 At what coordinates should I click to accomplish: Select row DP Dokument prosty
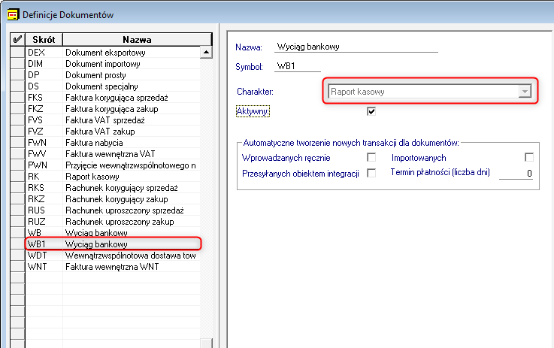click(x=113, y=75)
